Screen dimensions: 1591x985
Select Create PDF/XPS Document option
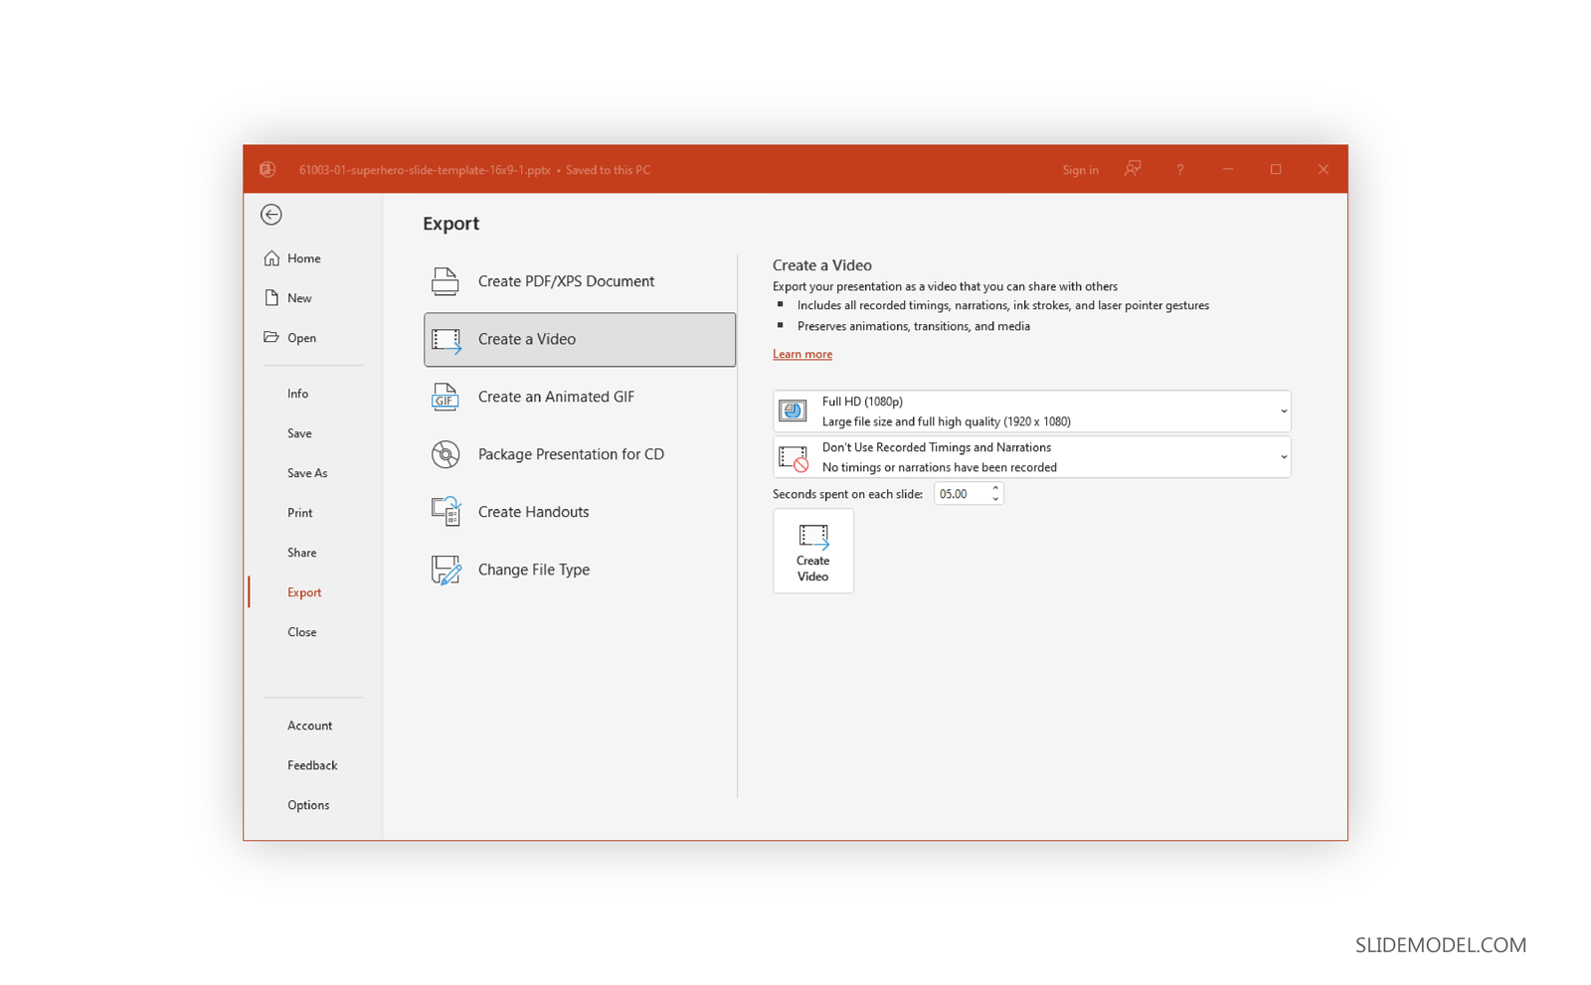[580, 281]
